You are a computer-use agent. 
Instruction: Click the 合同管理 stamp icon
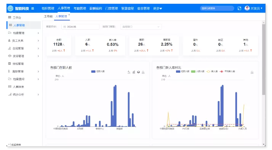[10, 48]
